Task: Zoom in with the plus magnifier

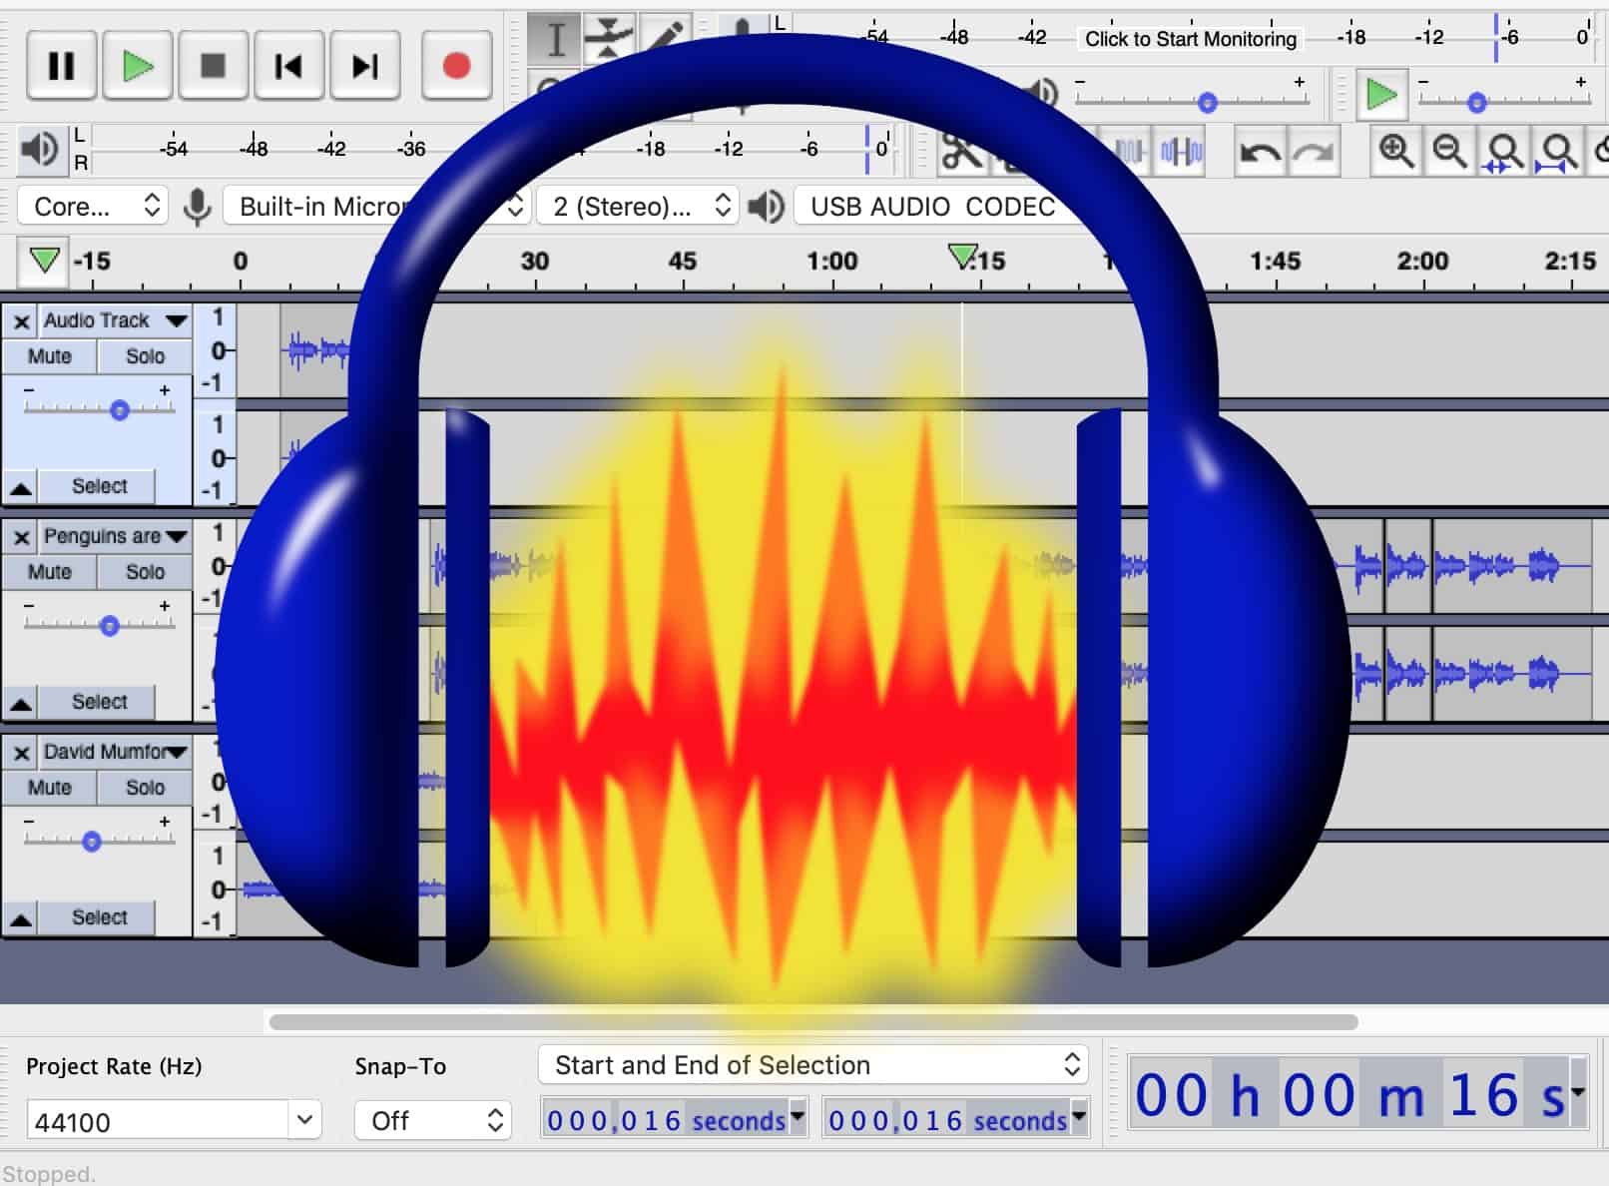Action: click(x=1395, y=152)
